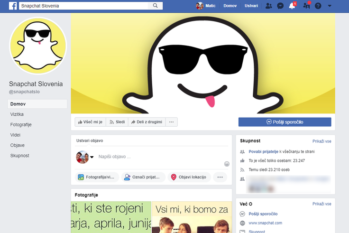Open the Snapchat ghost profile picture
Image resolution: width=349 pixels, height=233 pixels.
[x=38, y=46]
